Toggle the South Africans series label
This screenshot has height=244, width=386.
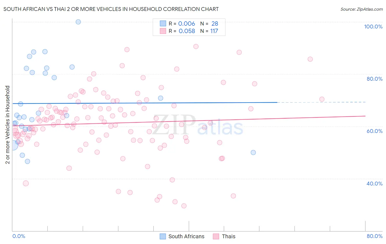point(186,236)
